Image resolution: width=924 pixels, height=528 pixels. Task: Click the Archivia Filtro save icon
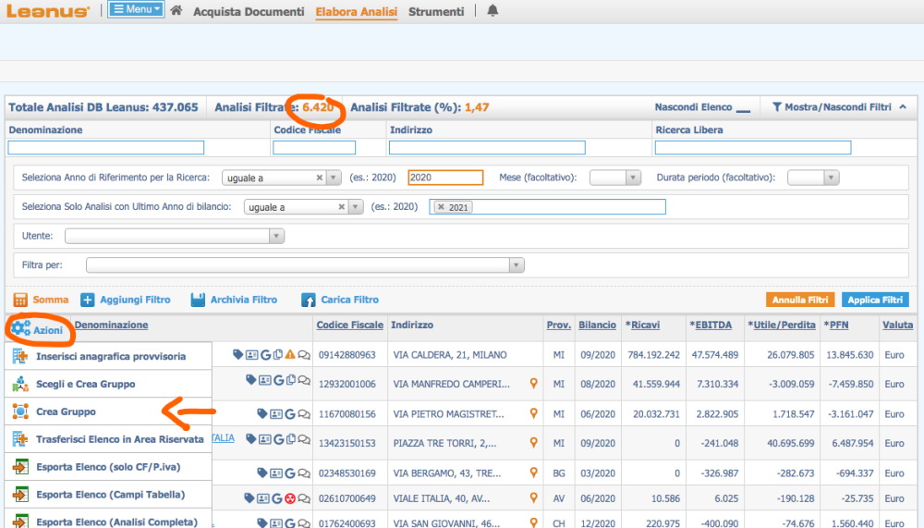tap(198, 300)
